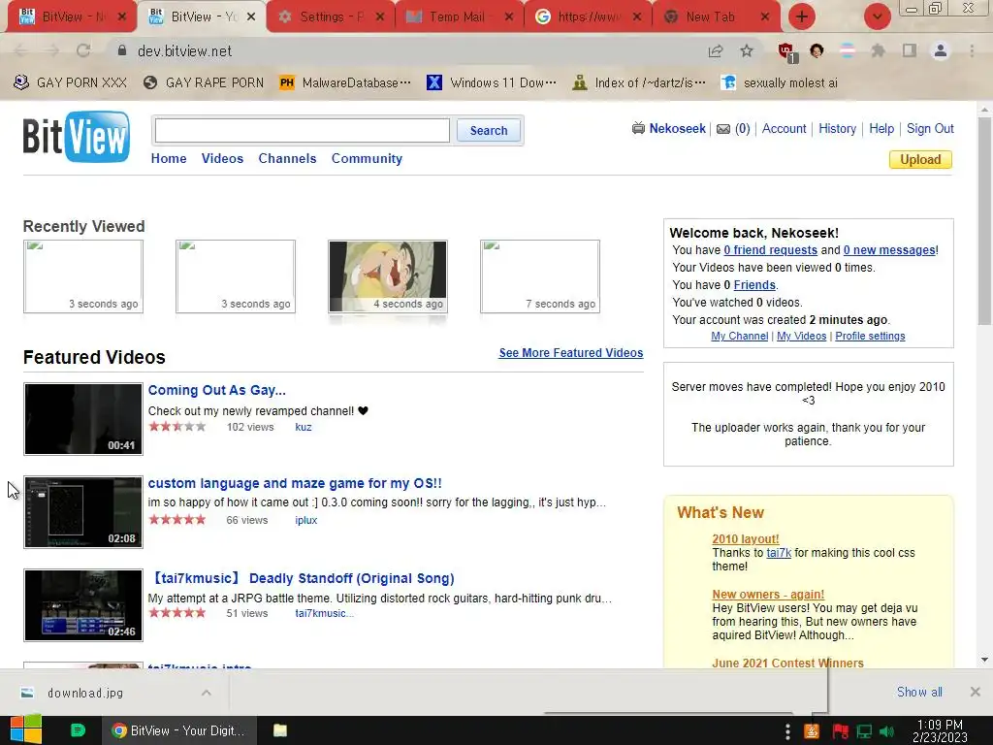Click the volume speaker icon in system tray
The height and width of the screenshot is (745, 993).
click(887, 731)
